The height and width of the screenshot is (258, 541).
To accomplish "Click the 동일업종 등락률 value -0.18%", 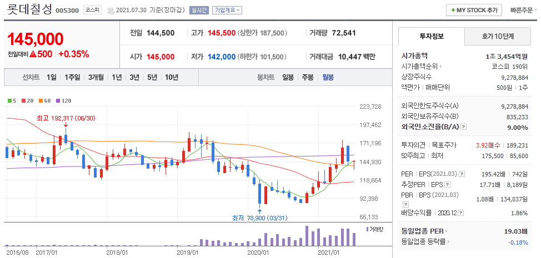I will coord(518,242).
